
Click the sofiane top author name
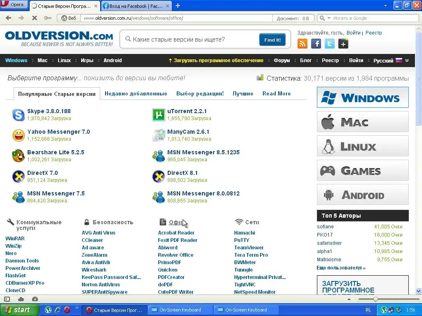click(x=325, y=227)
